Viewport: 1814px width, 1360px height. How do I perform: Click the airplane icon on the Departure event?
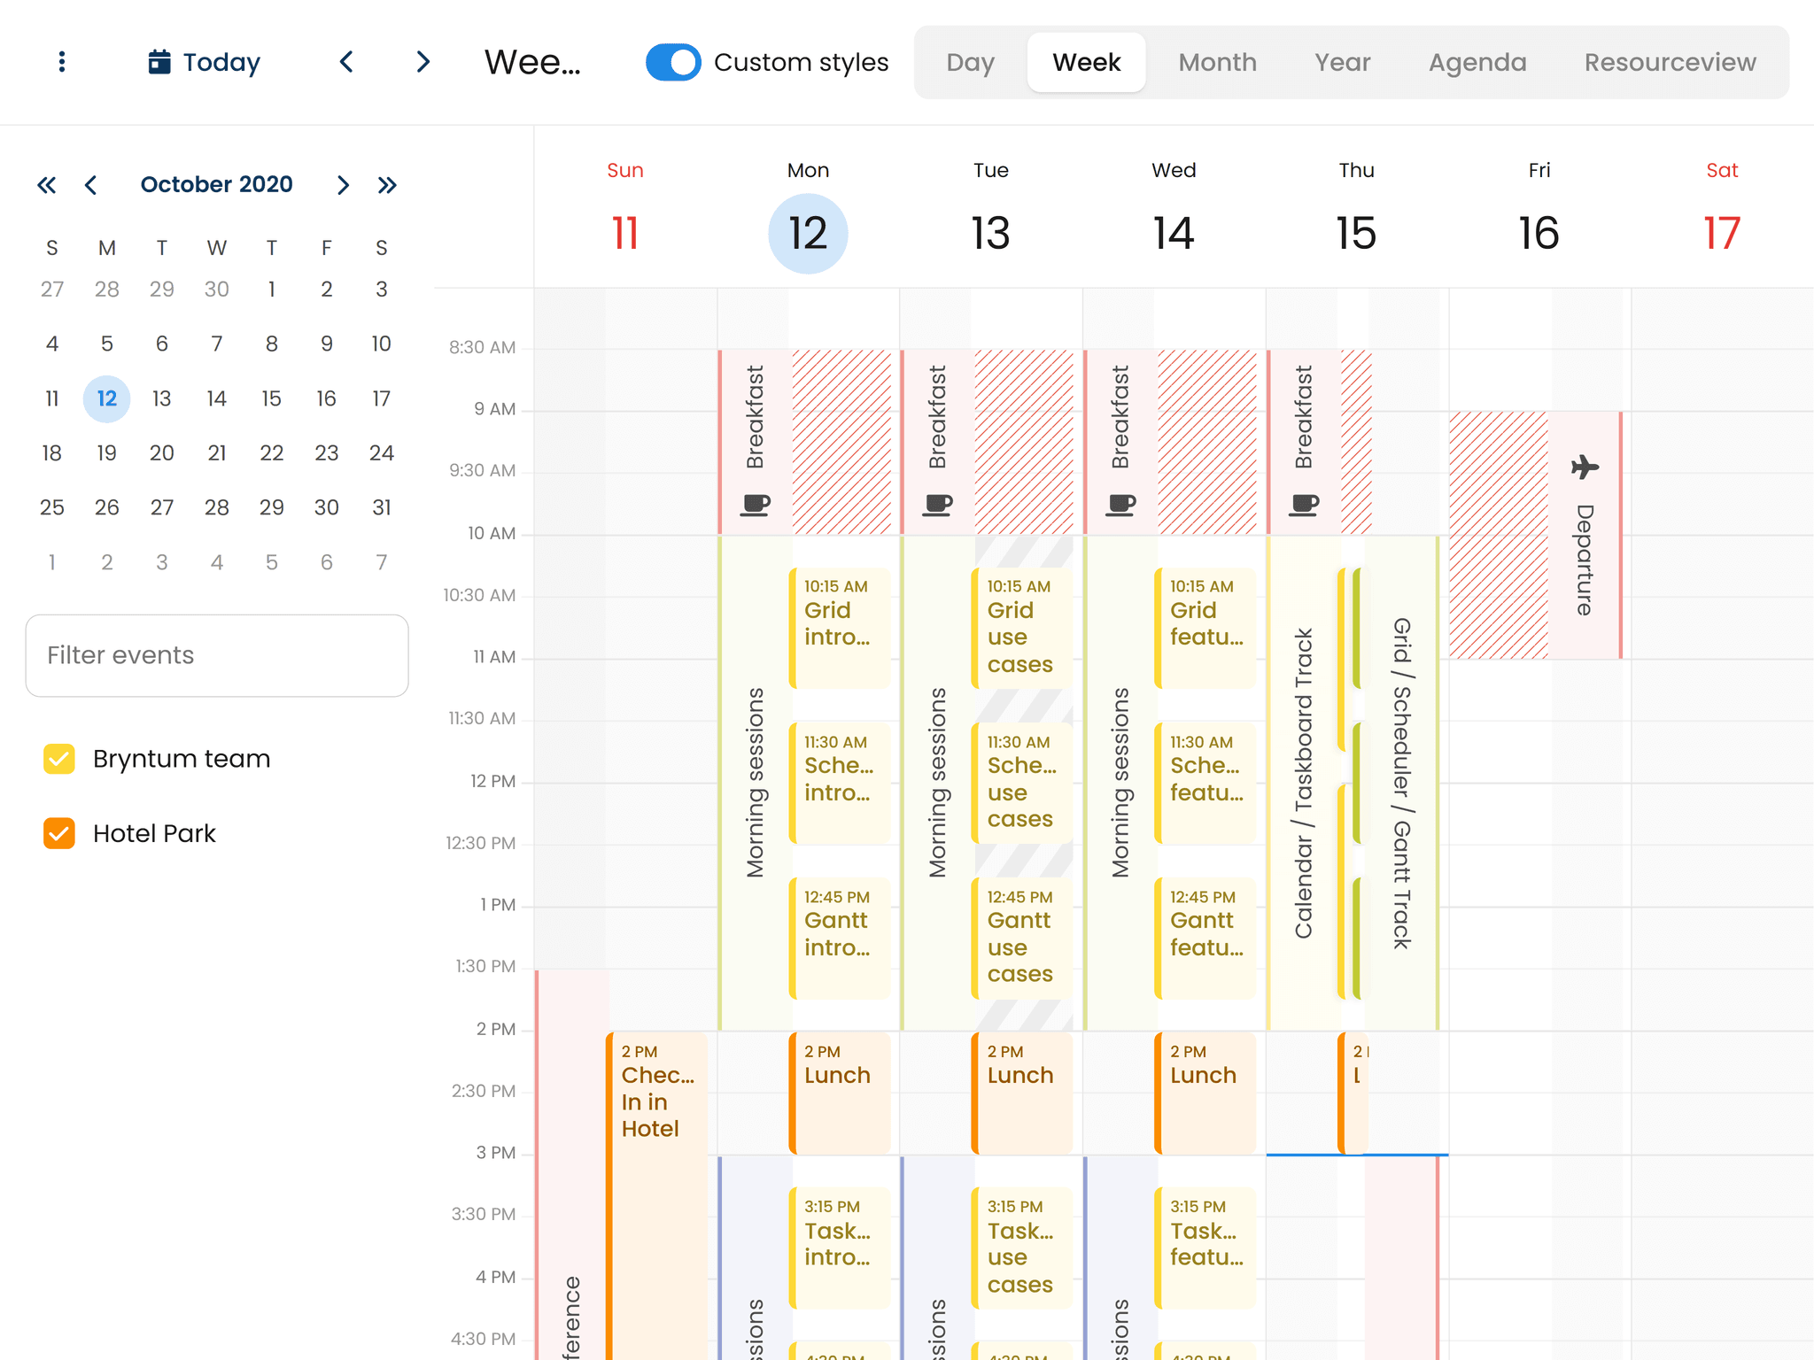[1585, 467]
